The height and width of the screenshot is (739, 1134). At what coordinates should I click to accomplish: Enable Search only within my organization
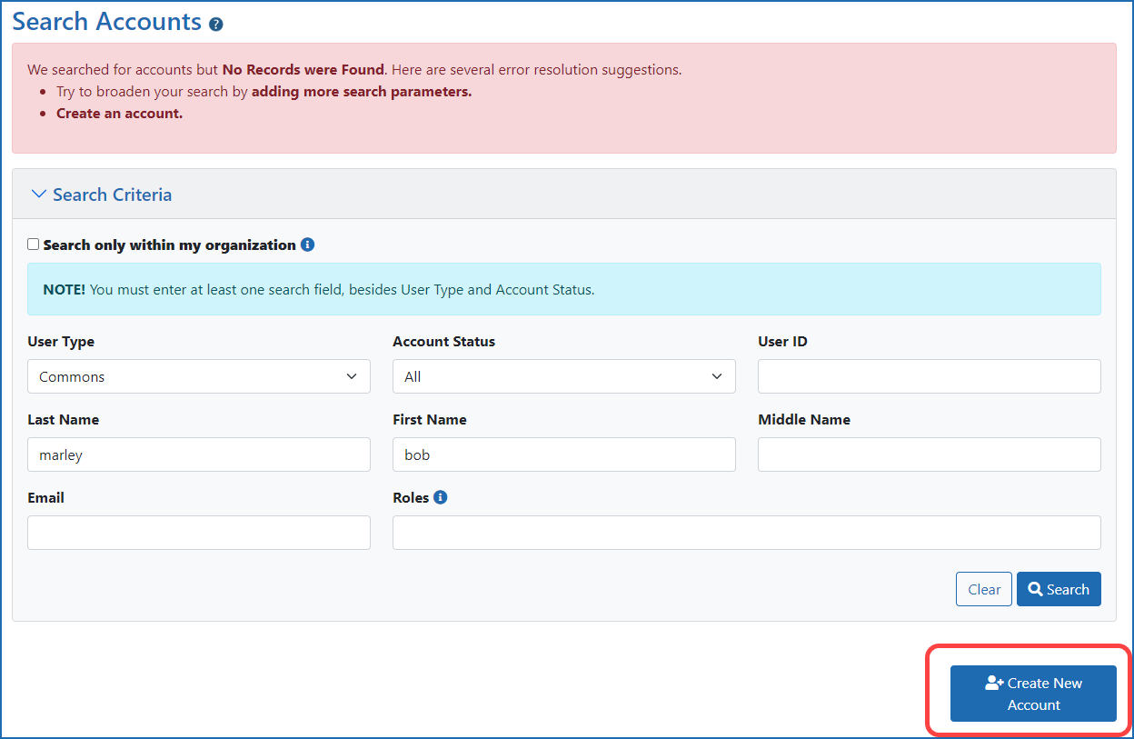tap(34, 245)
